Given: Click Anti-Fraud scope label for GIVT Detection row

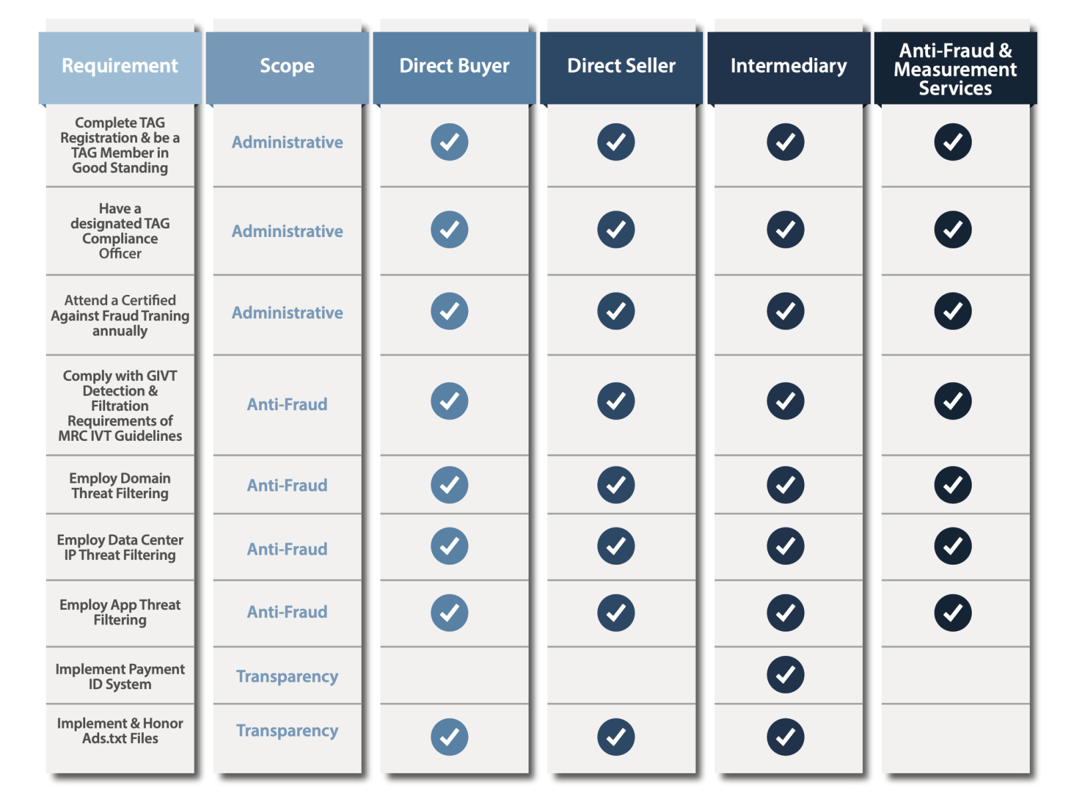Looking at the screenshot, I should [287, 404].
